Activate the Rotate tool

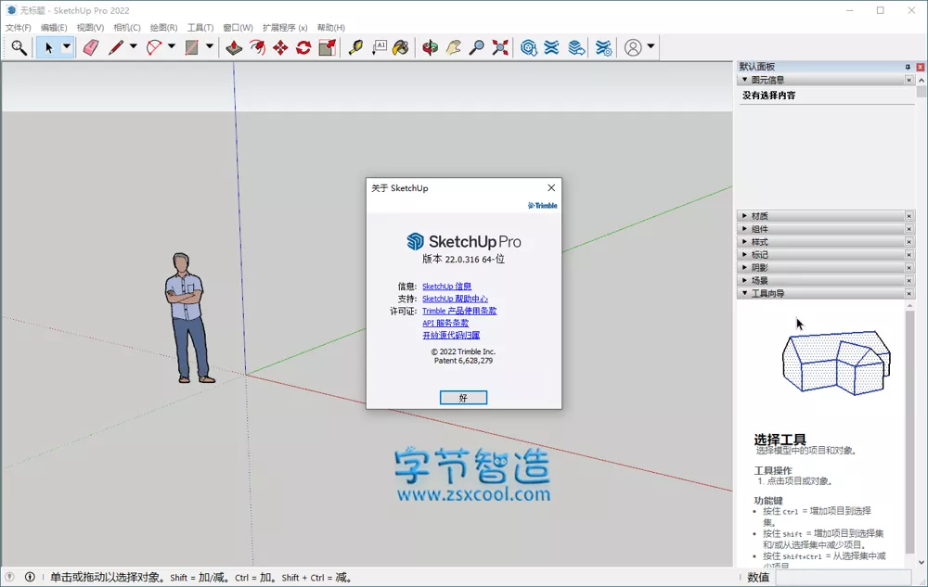click(303, 47)
